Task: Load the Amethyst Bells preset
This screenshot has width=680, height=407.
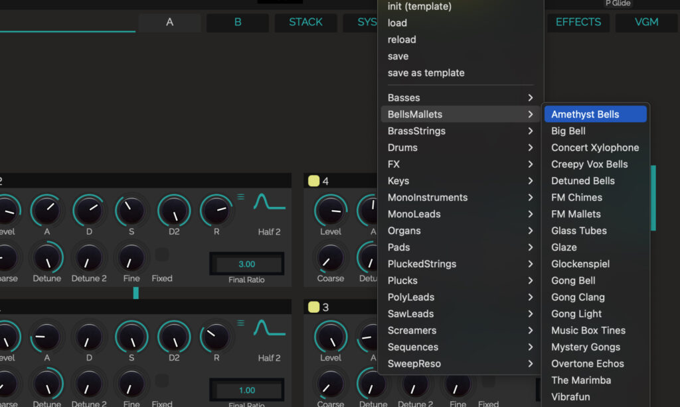Action: pyautogui.click(x=596, y=114)
